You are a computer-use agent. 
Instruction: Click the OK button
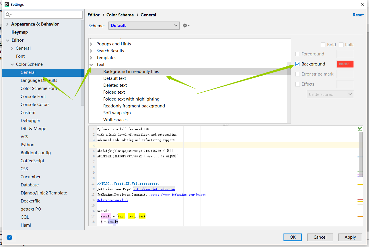293,237
